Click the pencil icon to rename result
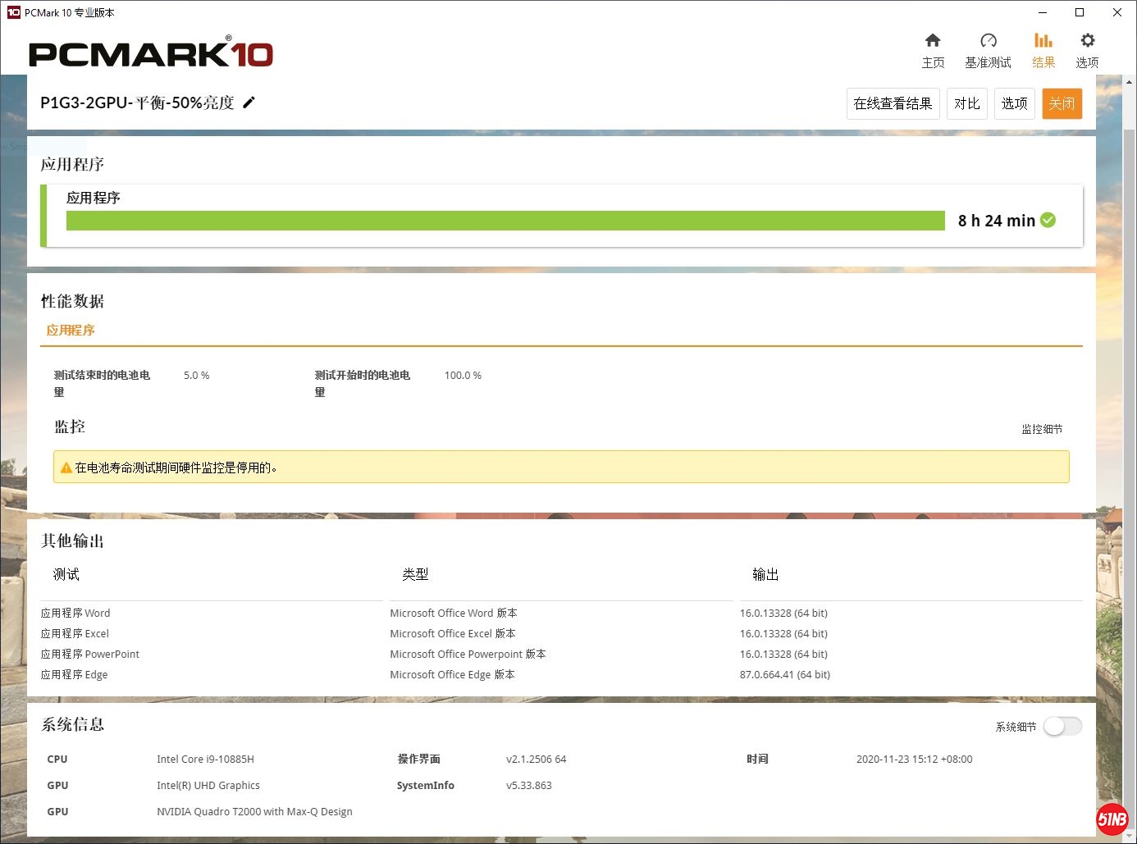Image resolution: width=1137 pixels, height=844 pixels. pyautogui.click(x=249, y=102)
